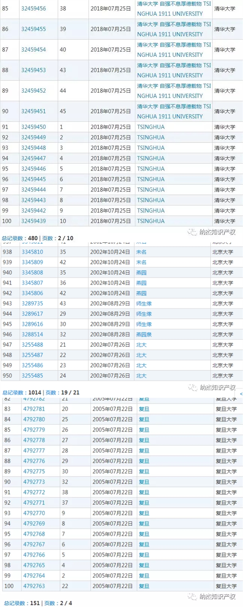Open trademark registration number 4792778
This screenshot has height=607, width=243.
34,440
